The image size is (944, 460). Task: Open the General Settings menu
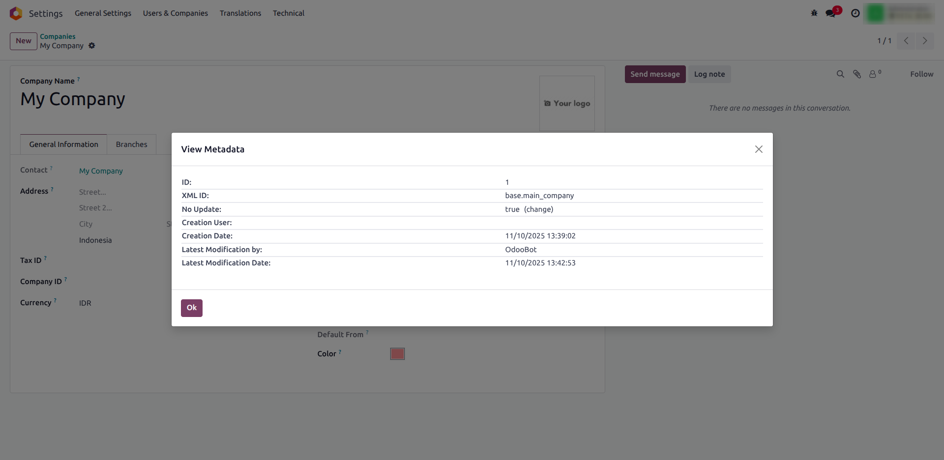(103, 13)
